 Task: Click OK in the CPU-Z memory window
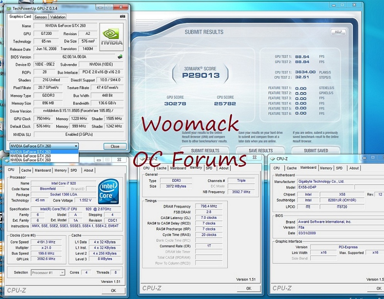pyautogui.click(x=249, y=289)
